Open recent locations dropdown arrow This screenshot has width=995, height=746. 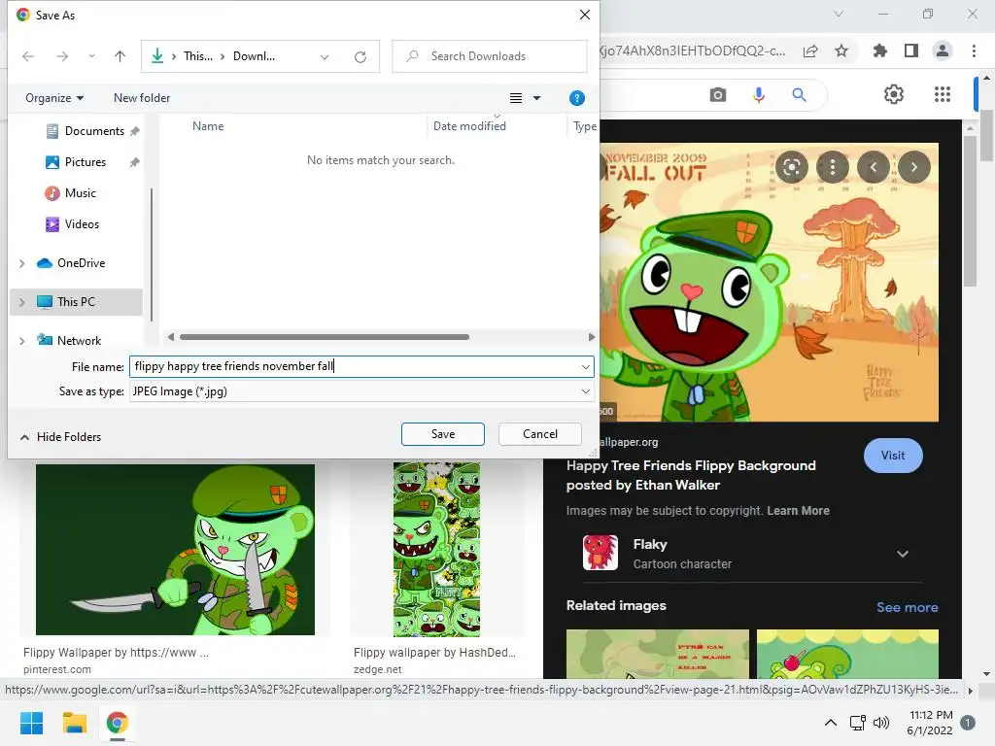click(x=92, y=56)
